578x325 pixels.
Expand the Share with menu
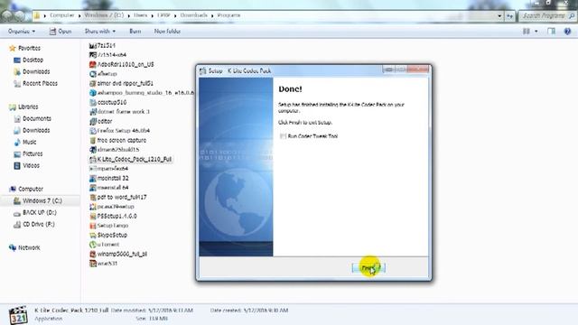100,32
